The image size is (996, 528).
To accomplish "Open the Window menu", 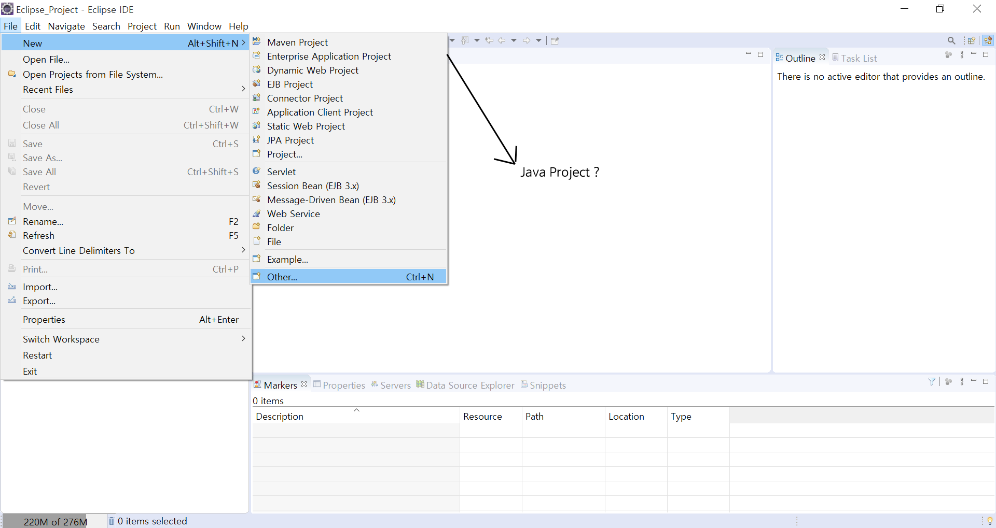I will coord(204,26).
